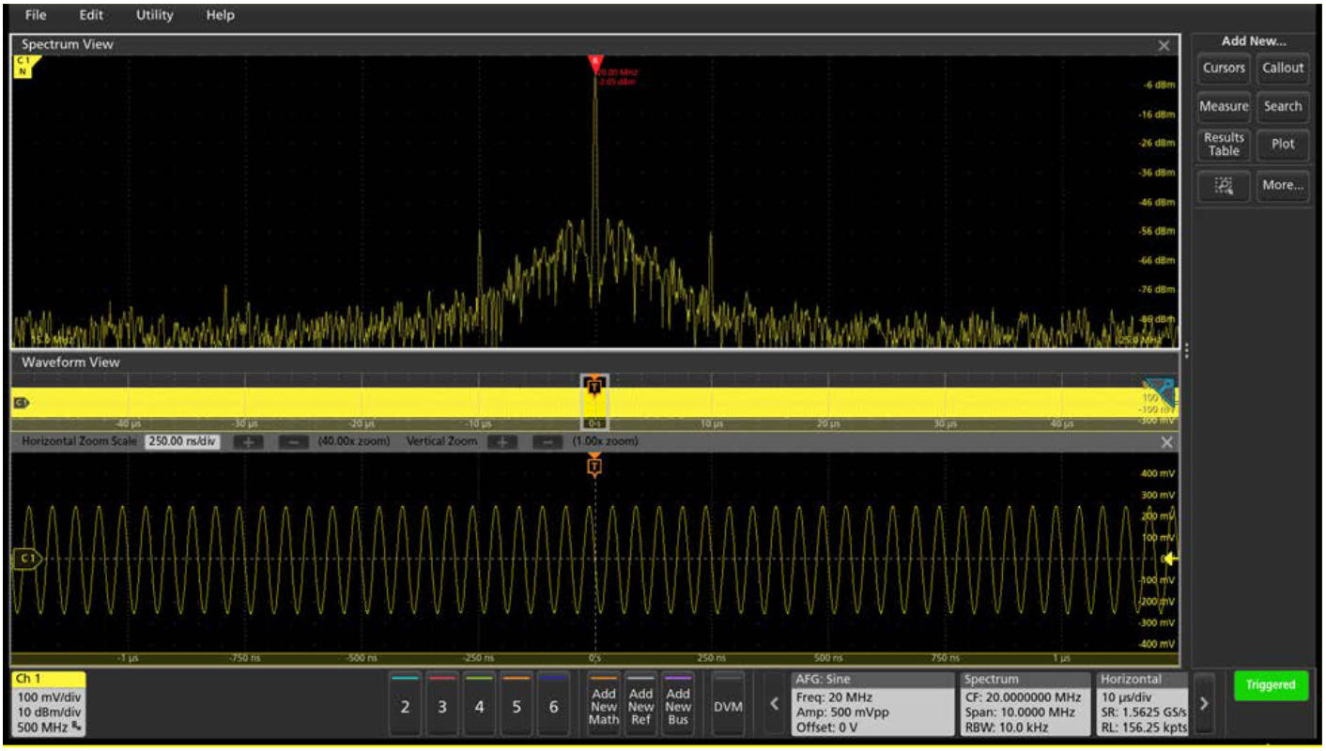
Task: Click the Horizontal Zoom Scale value field
Action: (182, 441)
